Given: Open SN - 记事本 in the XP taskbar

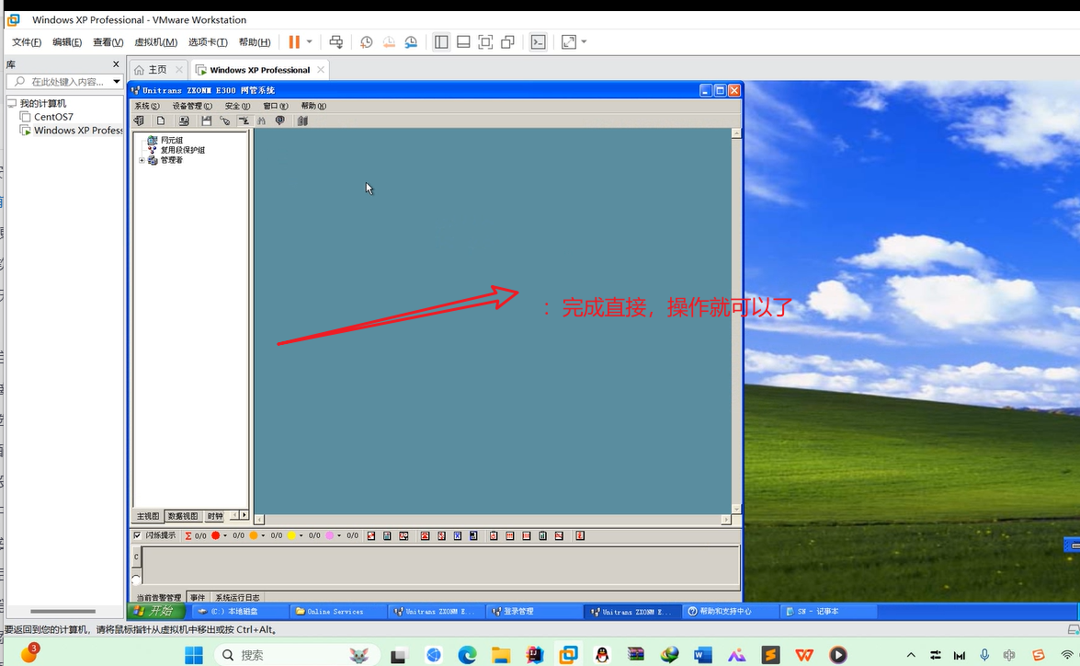Looking at the screenshot, I should (x=829, y=612).
